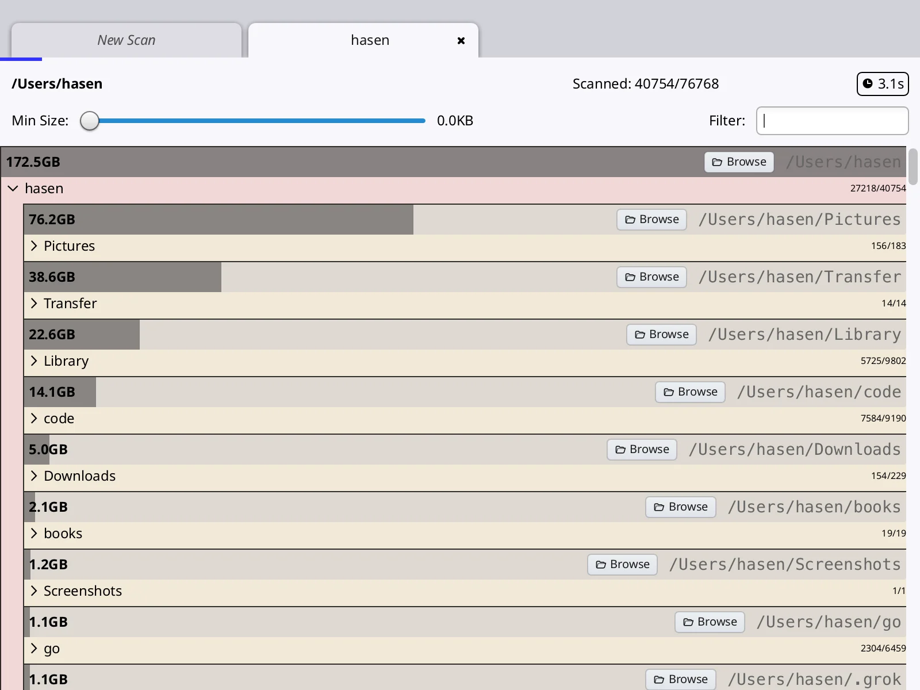Image resolution: width=920 pixels, height=690 pixels.
Task: Browse the /Users/hasen/Transfer folder
Action: pos(651,277)
